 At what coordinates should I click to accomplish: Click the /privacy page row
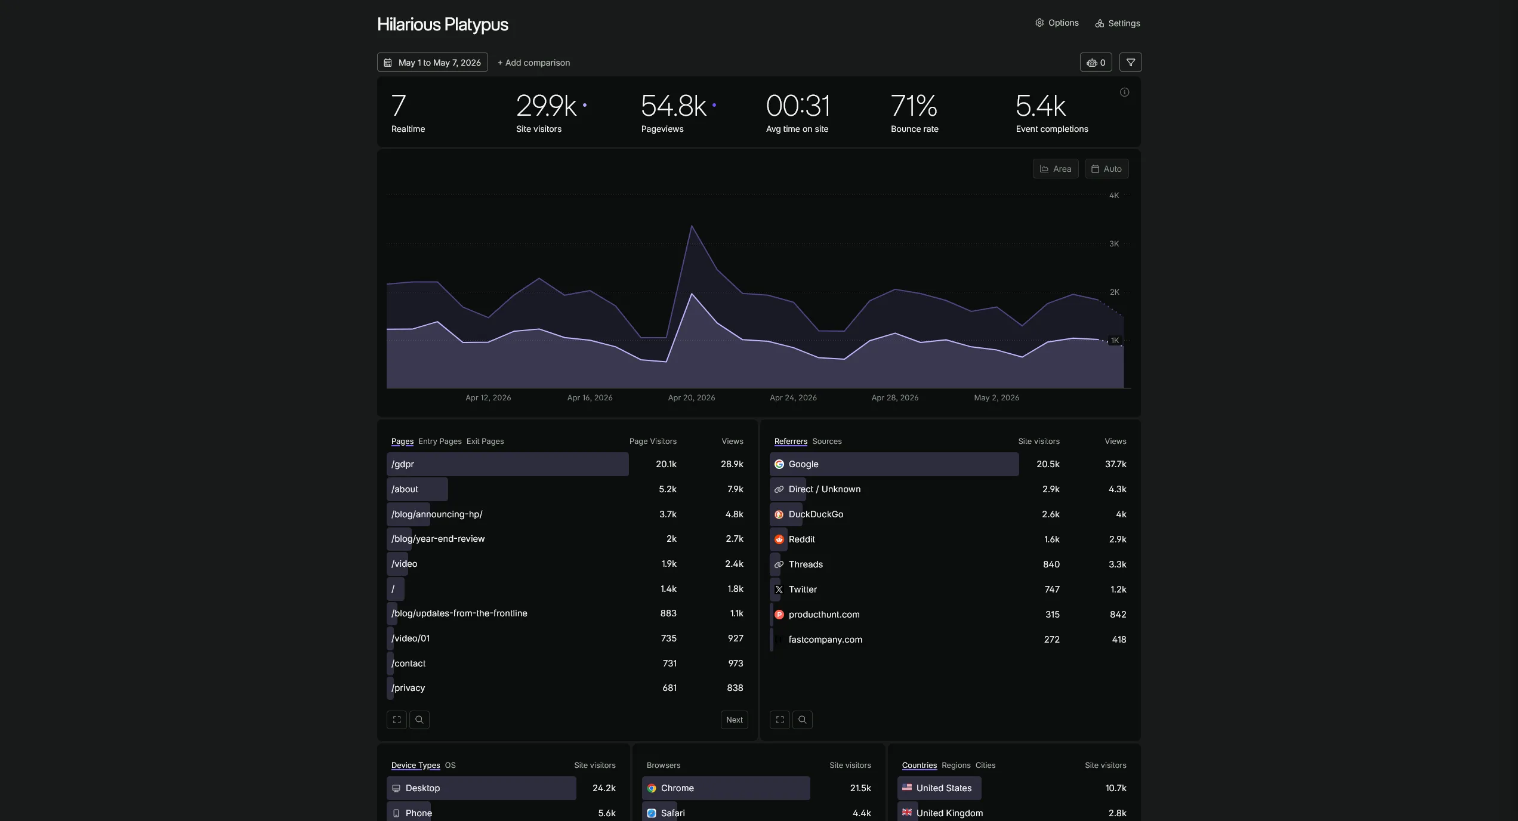[x=567, y=688]
